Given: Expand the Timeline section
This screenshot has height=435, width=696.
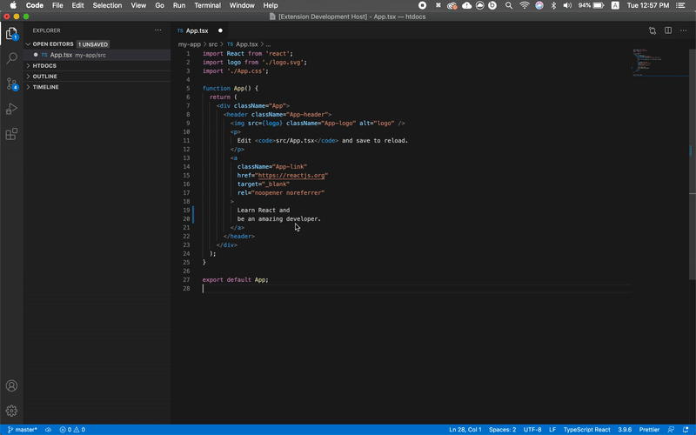Looking at the screenshot, I should (x=45, y=87).
